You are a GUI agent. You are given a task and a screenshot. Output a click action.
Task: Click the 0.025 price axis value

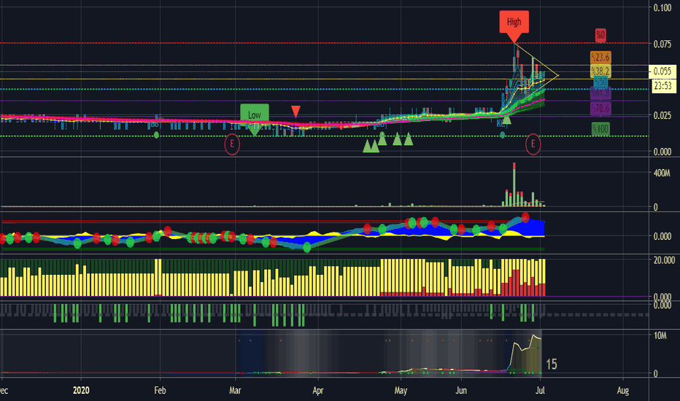click(662, 116)
